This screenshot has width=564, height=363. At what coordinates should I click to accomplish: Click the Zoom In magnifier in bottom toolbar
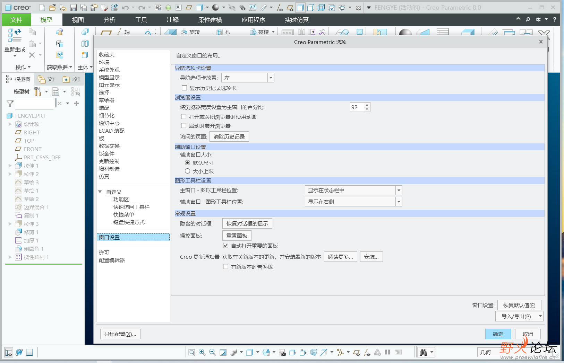(202, 352)
